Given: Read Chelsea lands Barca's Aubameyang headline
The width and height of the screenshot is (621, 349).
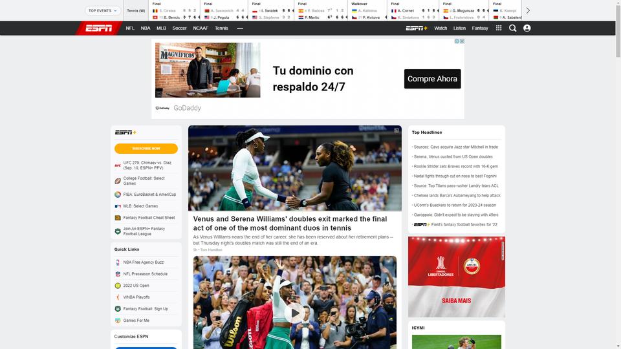Looking at the screenshot, I should [x=457, y=195].
